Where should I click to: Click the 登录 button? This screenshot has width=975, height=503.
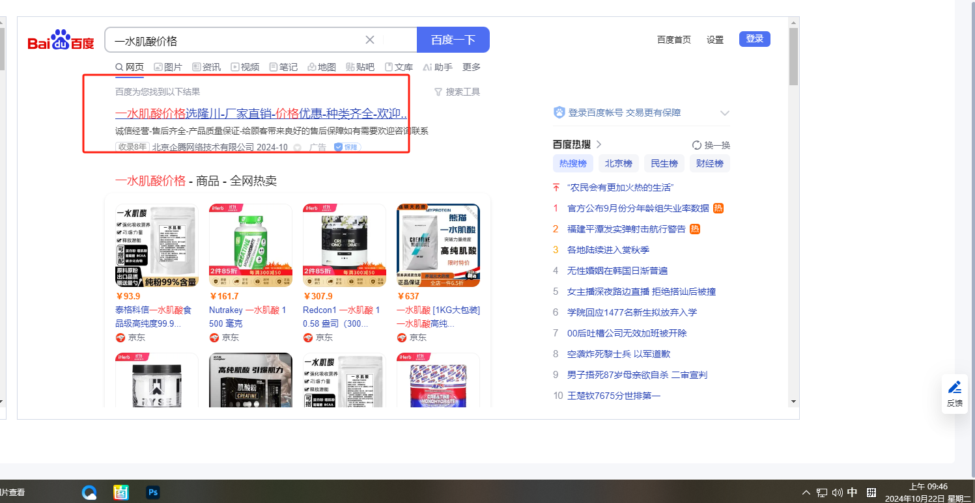click(x=755, y=39)
